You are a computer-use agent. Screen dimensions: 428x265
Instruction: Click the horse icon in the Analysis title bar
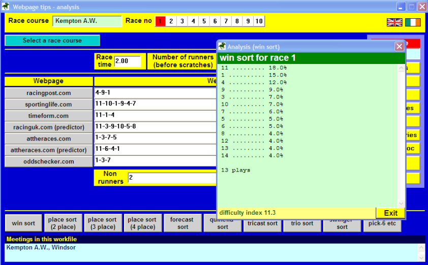click(222, 46)
